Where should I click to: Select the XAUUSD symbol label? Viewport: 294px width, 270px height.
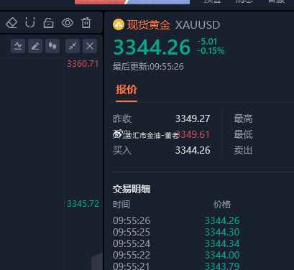(x=198, y=25)
